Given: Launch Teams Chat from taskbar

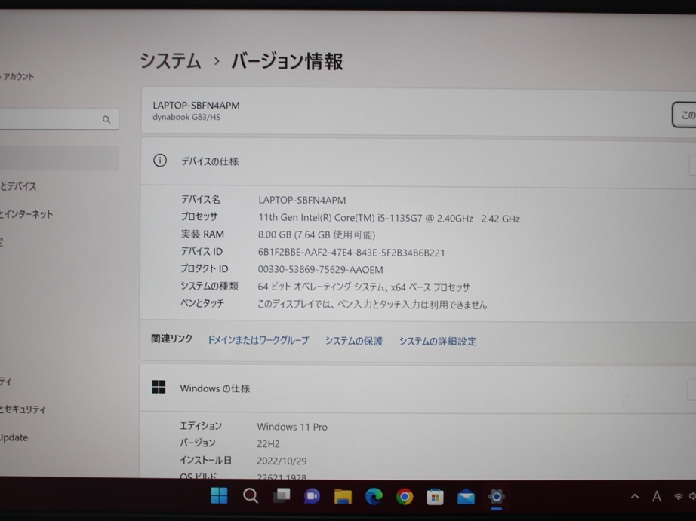Looking at the screenshot, I should coord(312,496).
